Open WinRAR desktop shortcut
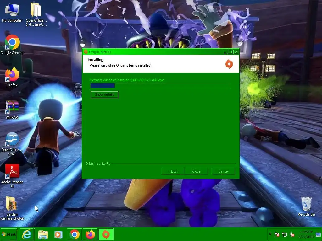322x241 pixels. click(x=12, y=110)
